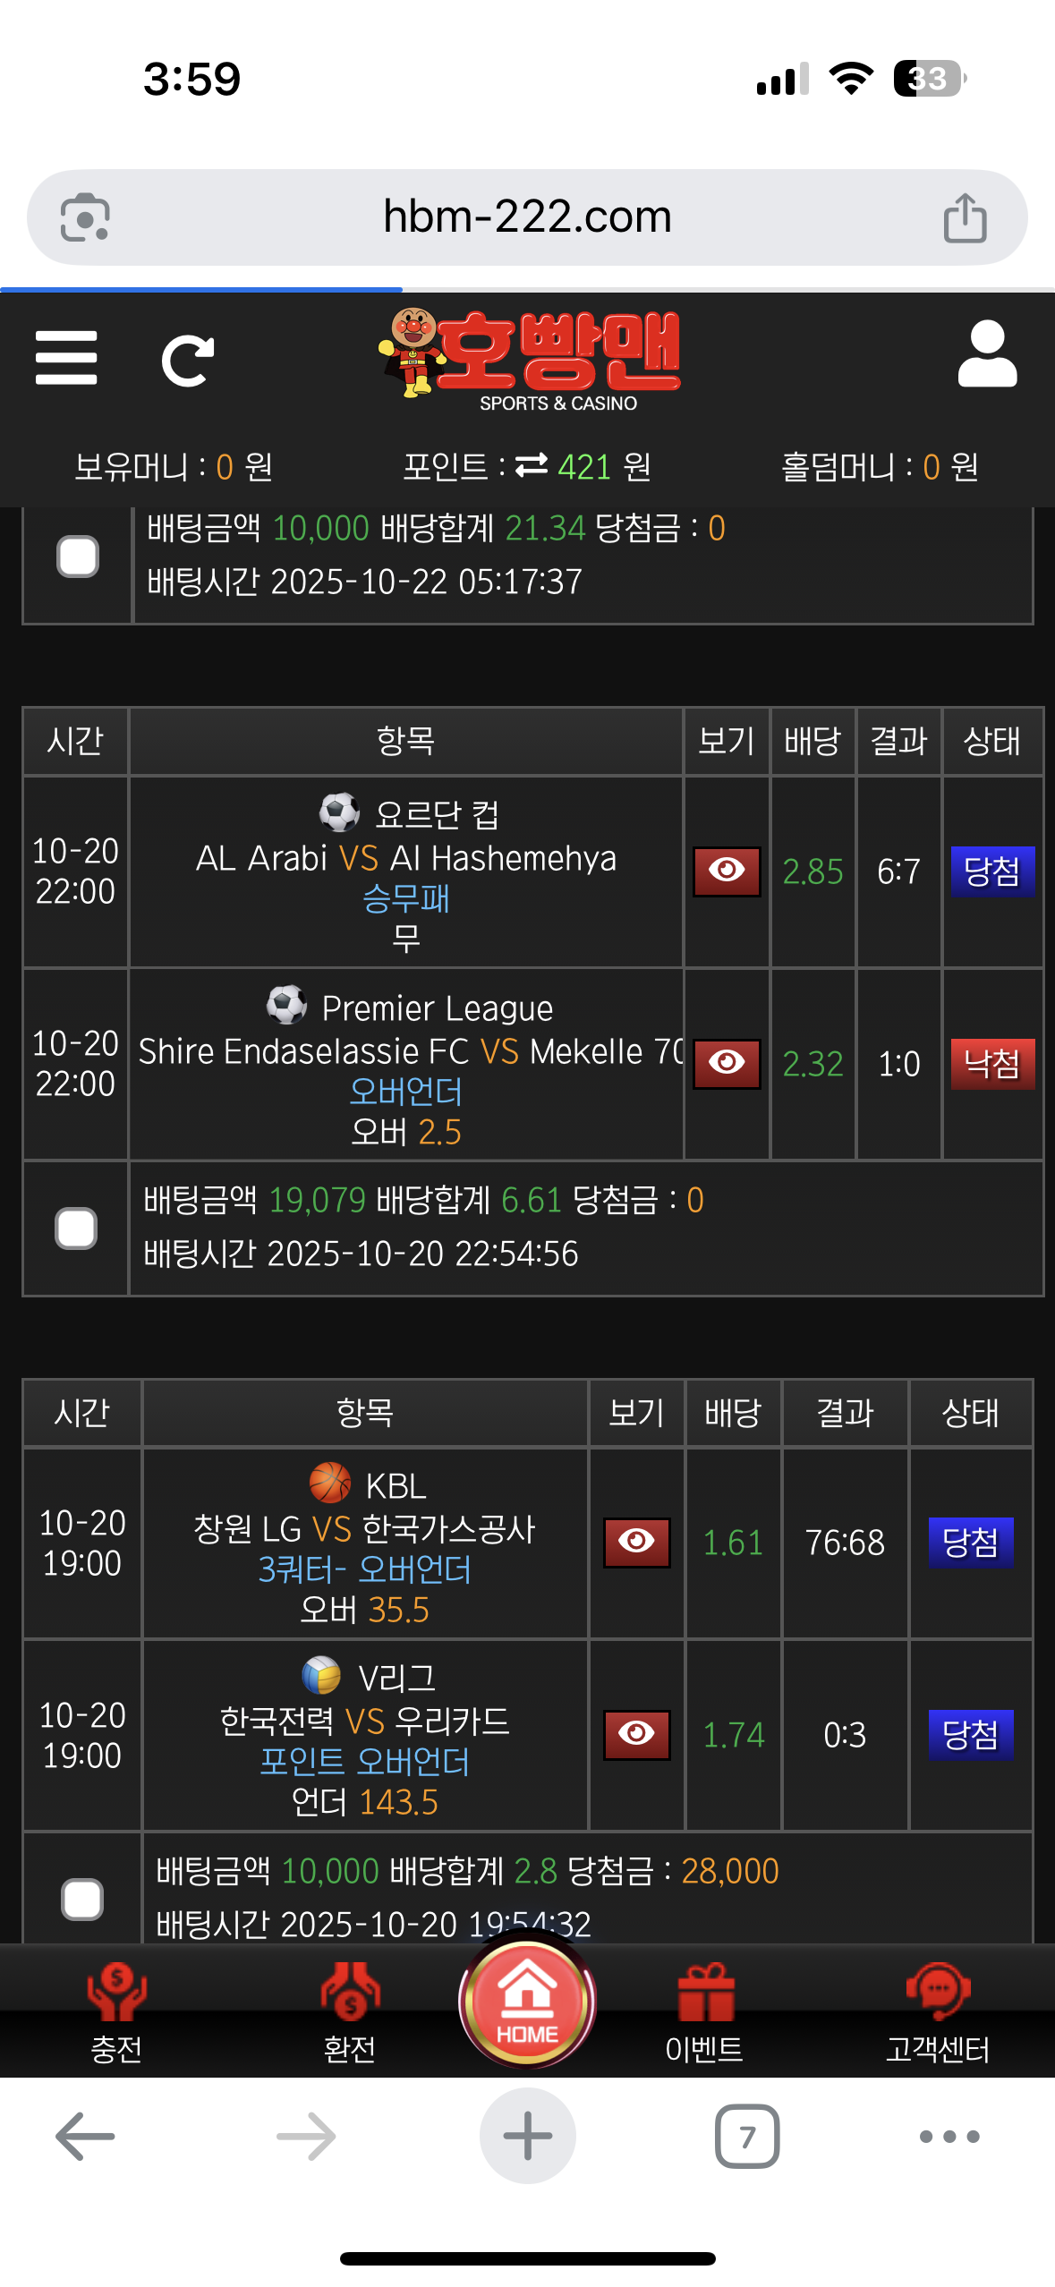Tap the browser share icon
Image resolution: width=1055 pixels, height=2287 pixels.
(965, 217)
